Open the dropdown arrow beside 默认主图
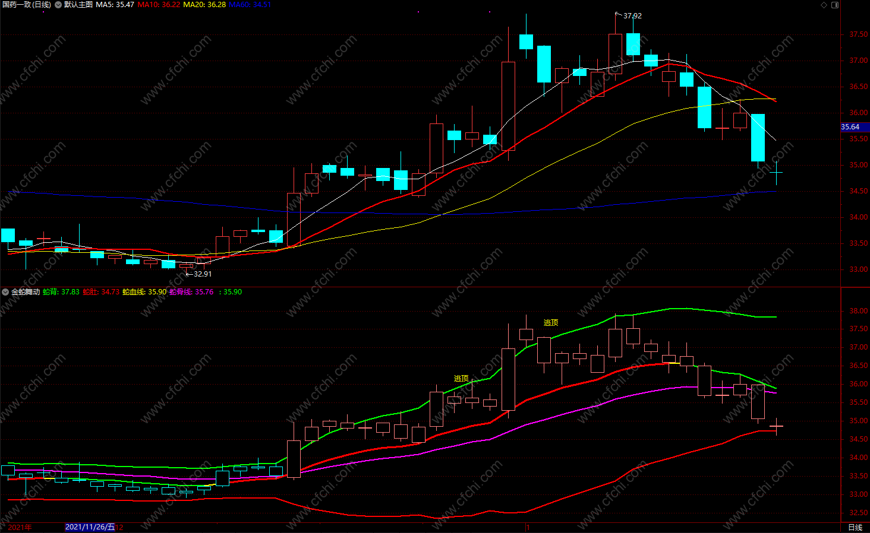Image resolution: width=870 pixels, height=533 pixels. [58, 5]
